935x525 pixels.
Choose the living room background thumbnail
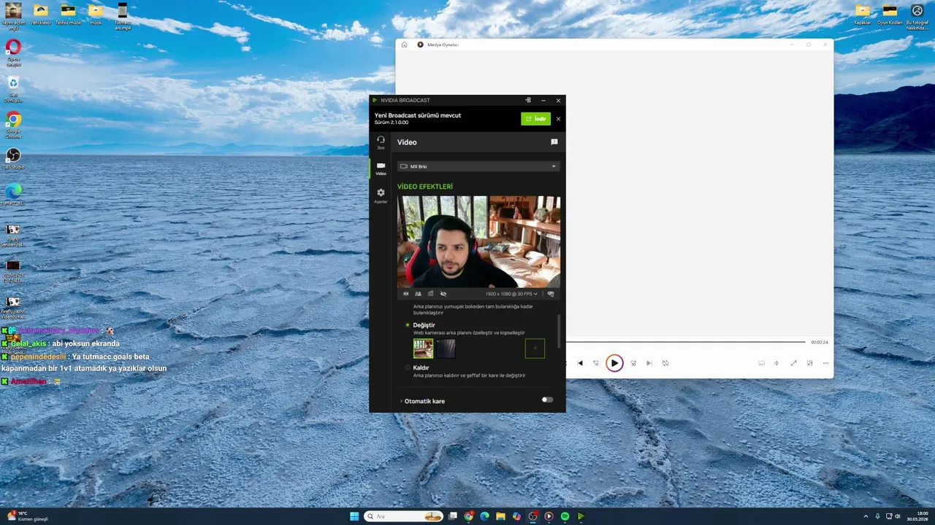point(423,349)
